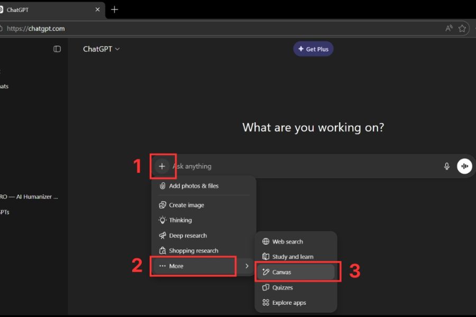Choose Create image from the menu
The image size is (476, 317).
pyautogui.click(x=186, y=205)
